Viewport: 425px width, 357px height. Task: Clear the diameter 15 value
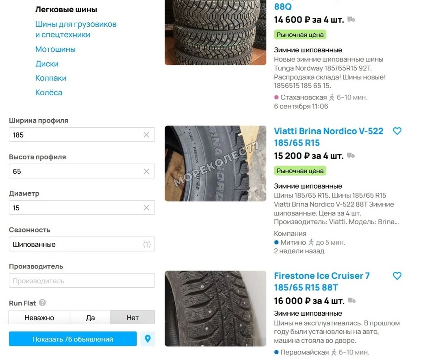click(146, 208)
